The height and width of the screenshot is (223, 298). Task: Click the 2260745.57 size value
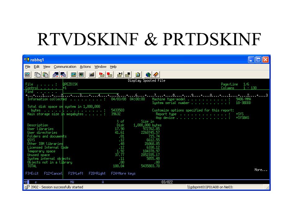(150, 133)
